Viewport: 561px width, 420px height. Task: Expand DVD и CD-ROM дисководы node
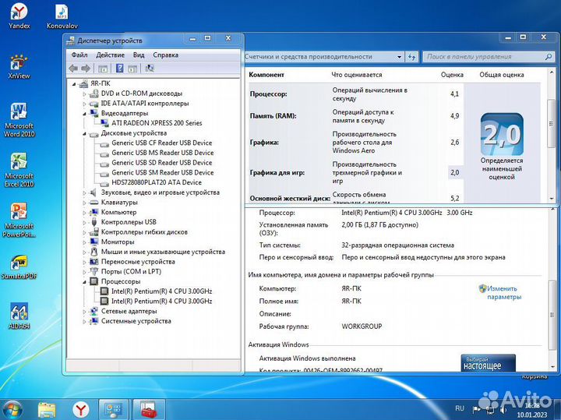pos(84,94)
